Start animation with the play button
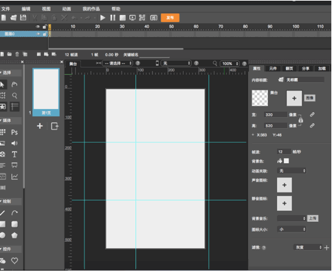 coord(102,18)
